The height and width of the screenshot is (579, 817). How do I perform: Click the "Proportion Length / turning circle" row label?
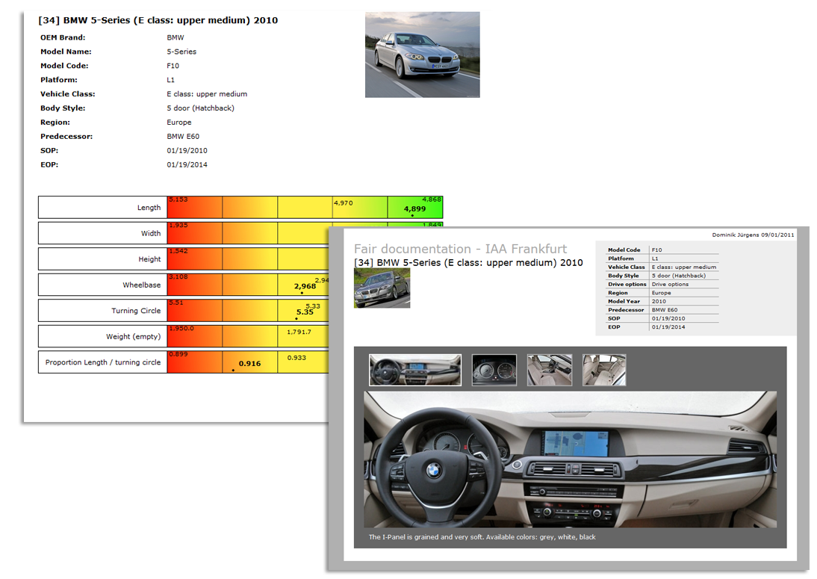click(x=103, y=362)
